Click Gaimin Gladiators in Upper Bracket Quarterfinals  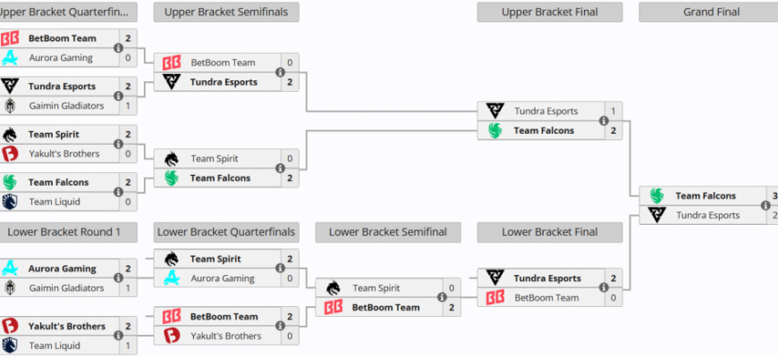66,105
